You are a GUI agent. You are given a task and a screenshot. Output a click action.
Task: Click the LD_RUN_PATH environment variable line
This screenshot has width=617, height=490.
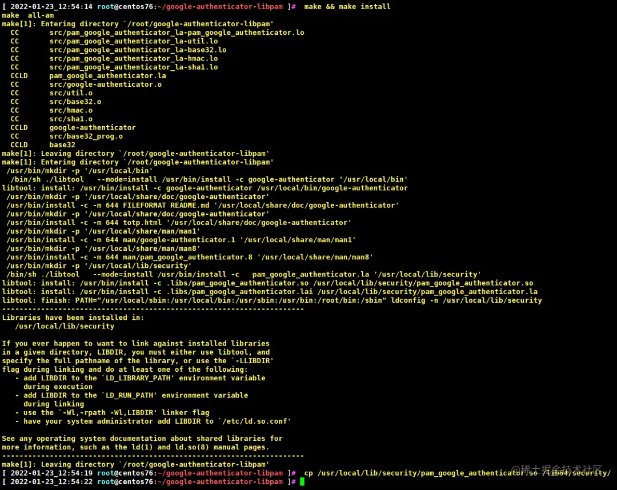coord(131,396)
